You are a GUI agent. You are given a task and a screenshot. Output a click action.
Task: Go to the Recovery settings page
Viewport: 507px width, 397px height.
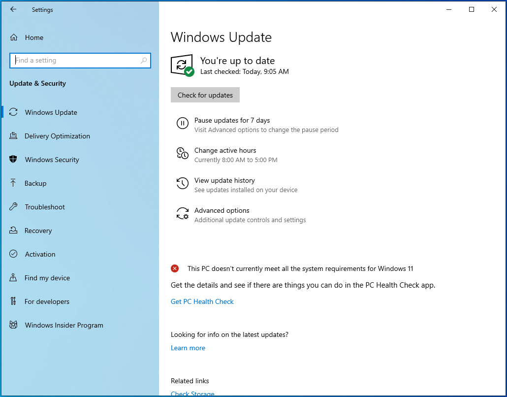tap(38, 231)
